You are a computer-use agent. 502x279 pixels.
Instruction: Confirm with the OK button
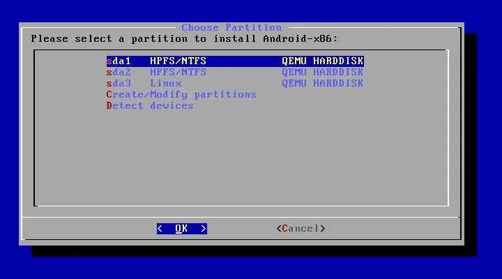coord(182,228)
